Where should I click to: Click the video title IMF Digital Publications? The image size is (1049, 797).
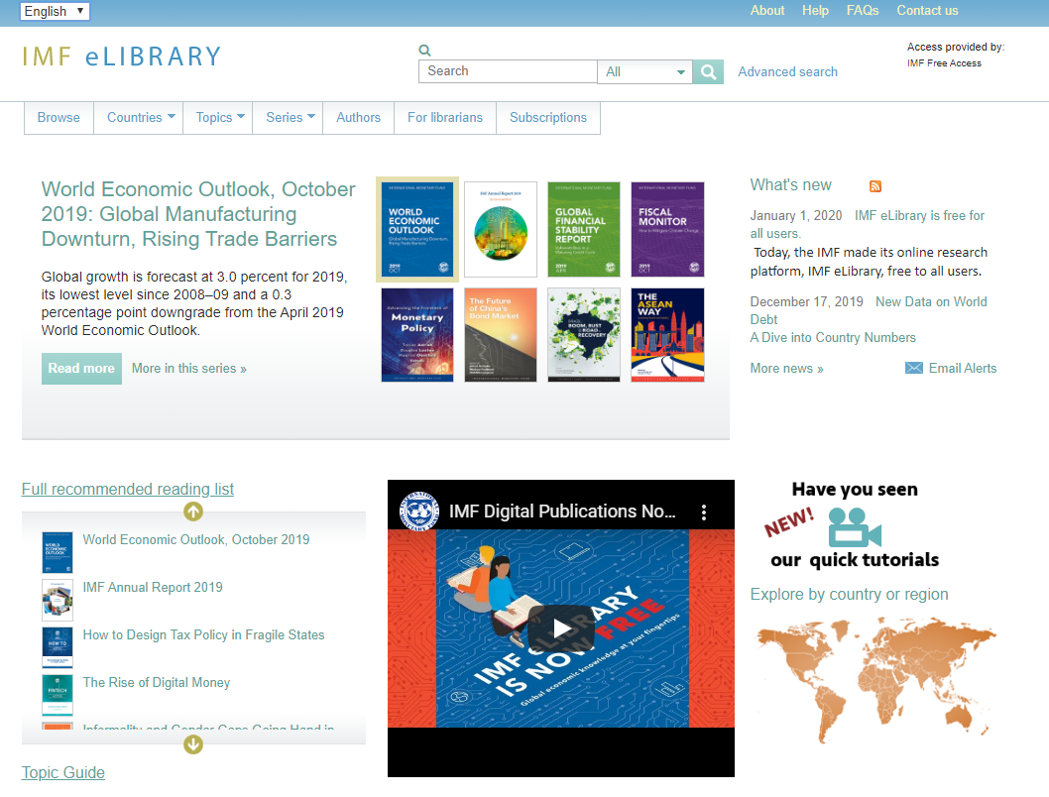coord(562,512)
